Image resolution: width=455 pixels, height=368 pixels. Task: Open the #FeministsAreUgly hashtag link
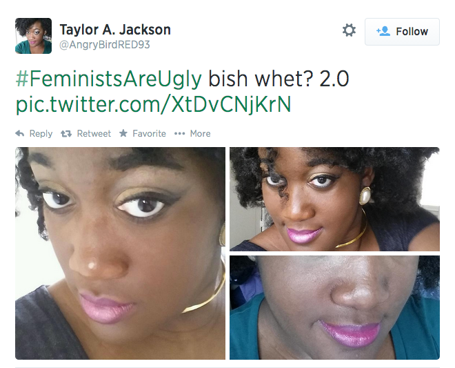point(108,79)
